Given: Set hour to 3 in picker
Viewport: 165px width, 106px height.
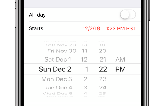Looking at the screenshot, I should coord(86,88).
